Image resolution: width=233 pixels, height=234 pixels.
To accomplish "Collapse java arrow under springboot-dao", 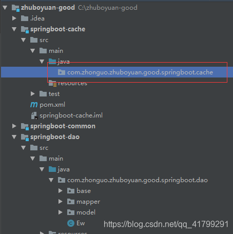I will click(42, 169).
